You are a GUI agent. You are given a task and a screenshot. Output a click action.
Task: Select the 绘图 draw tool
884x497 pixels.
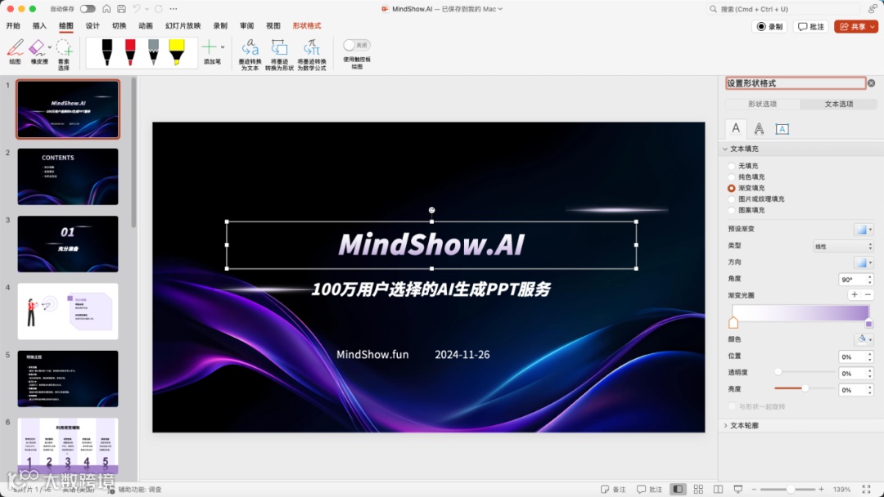(16, 51)
